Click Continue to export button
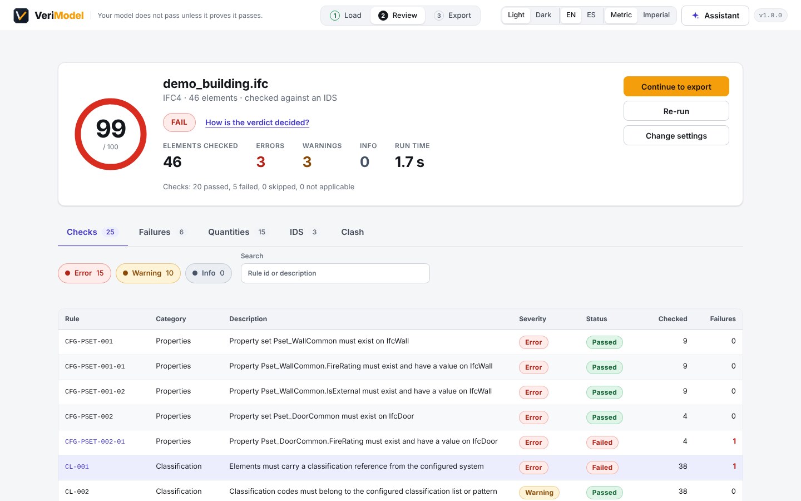Screen dimensions: 801x501 click(676, 86)
